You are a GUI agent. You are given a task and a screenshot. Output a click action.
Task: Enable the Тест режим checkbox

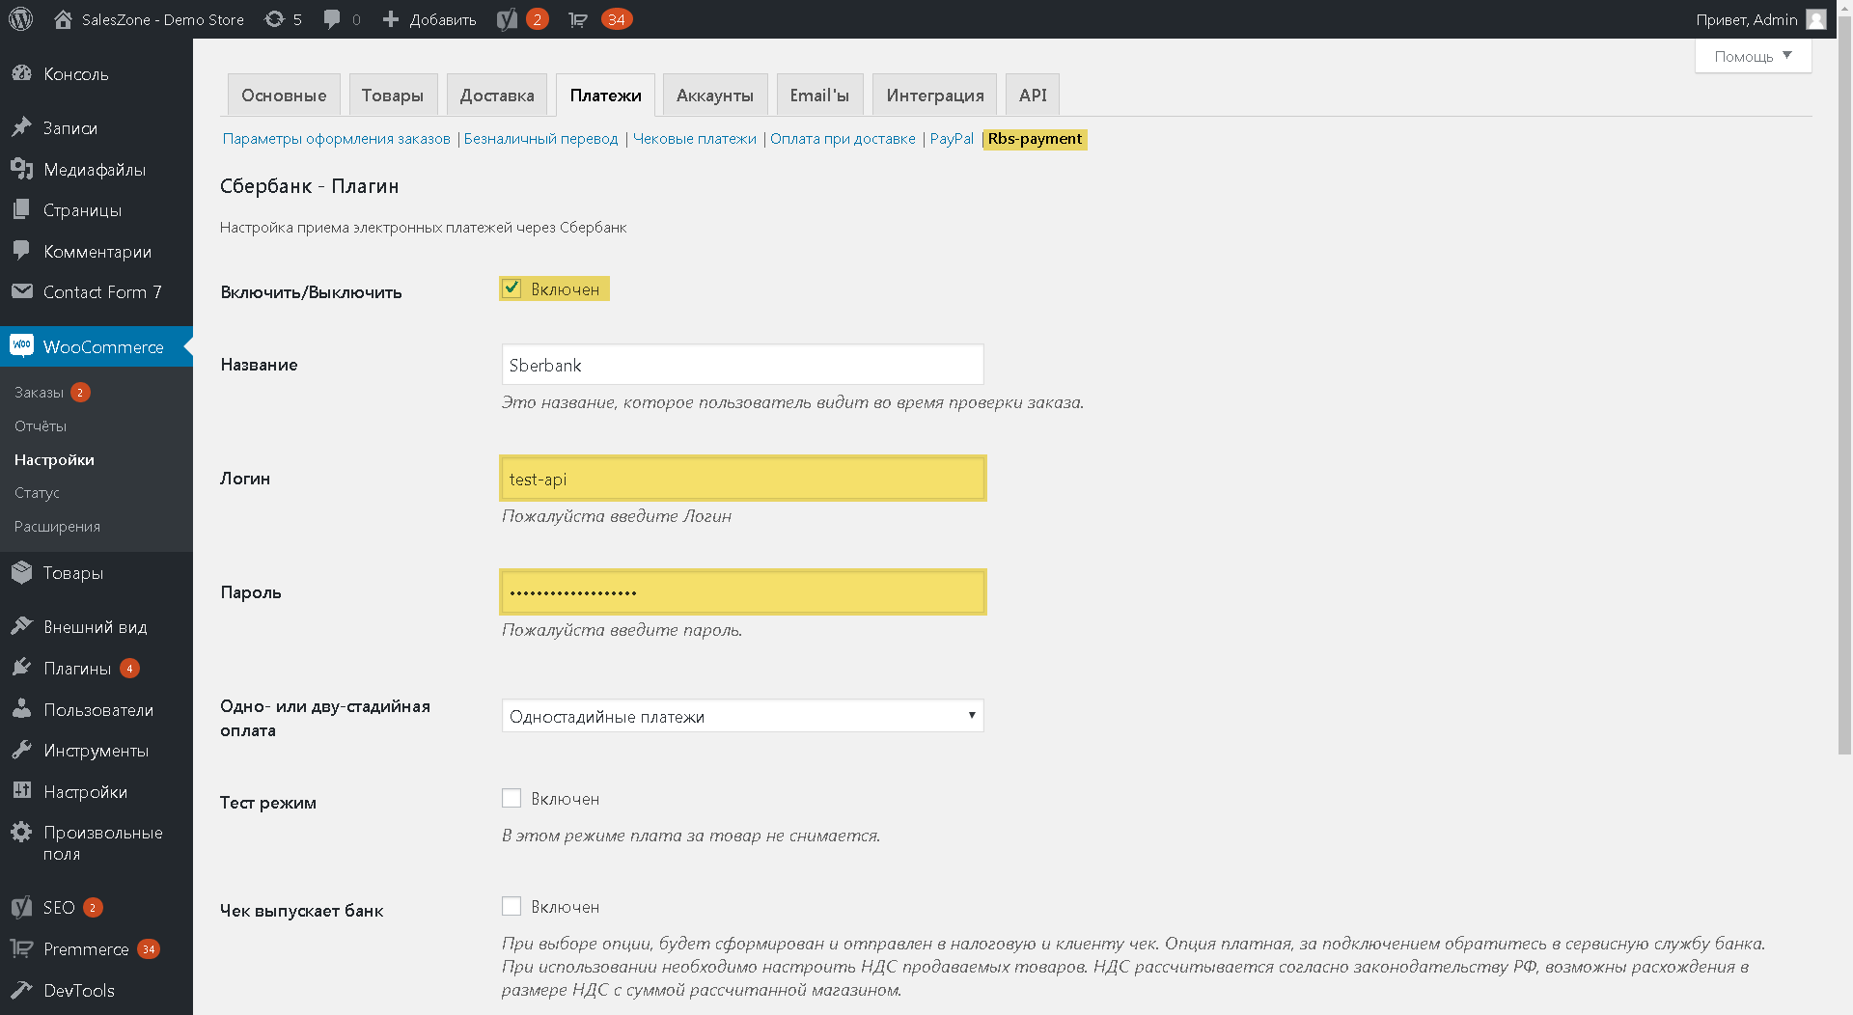pos(512,798)
